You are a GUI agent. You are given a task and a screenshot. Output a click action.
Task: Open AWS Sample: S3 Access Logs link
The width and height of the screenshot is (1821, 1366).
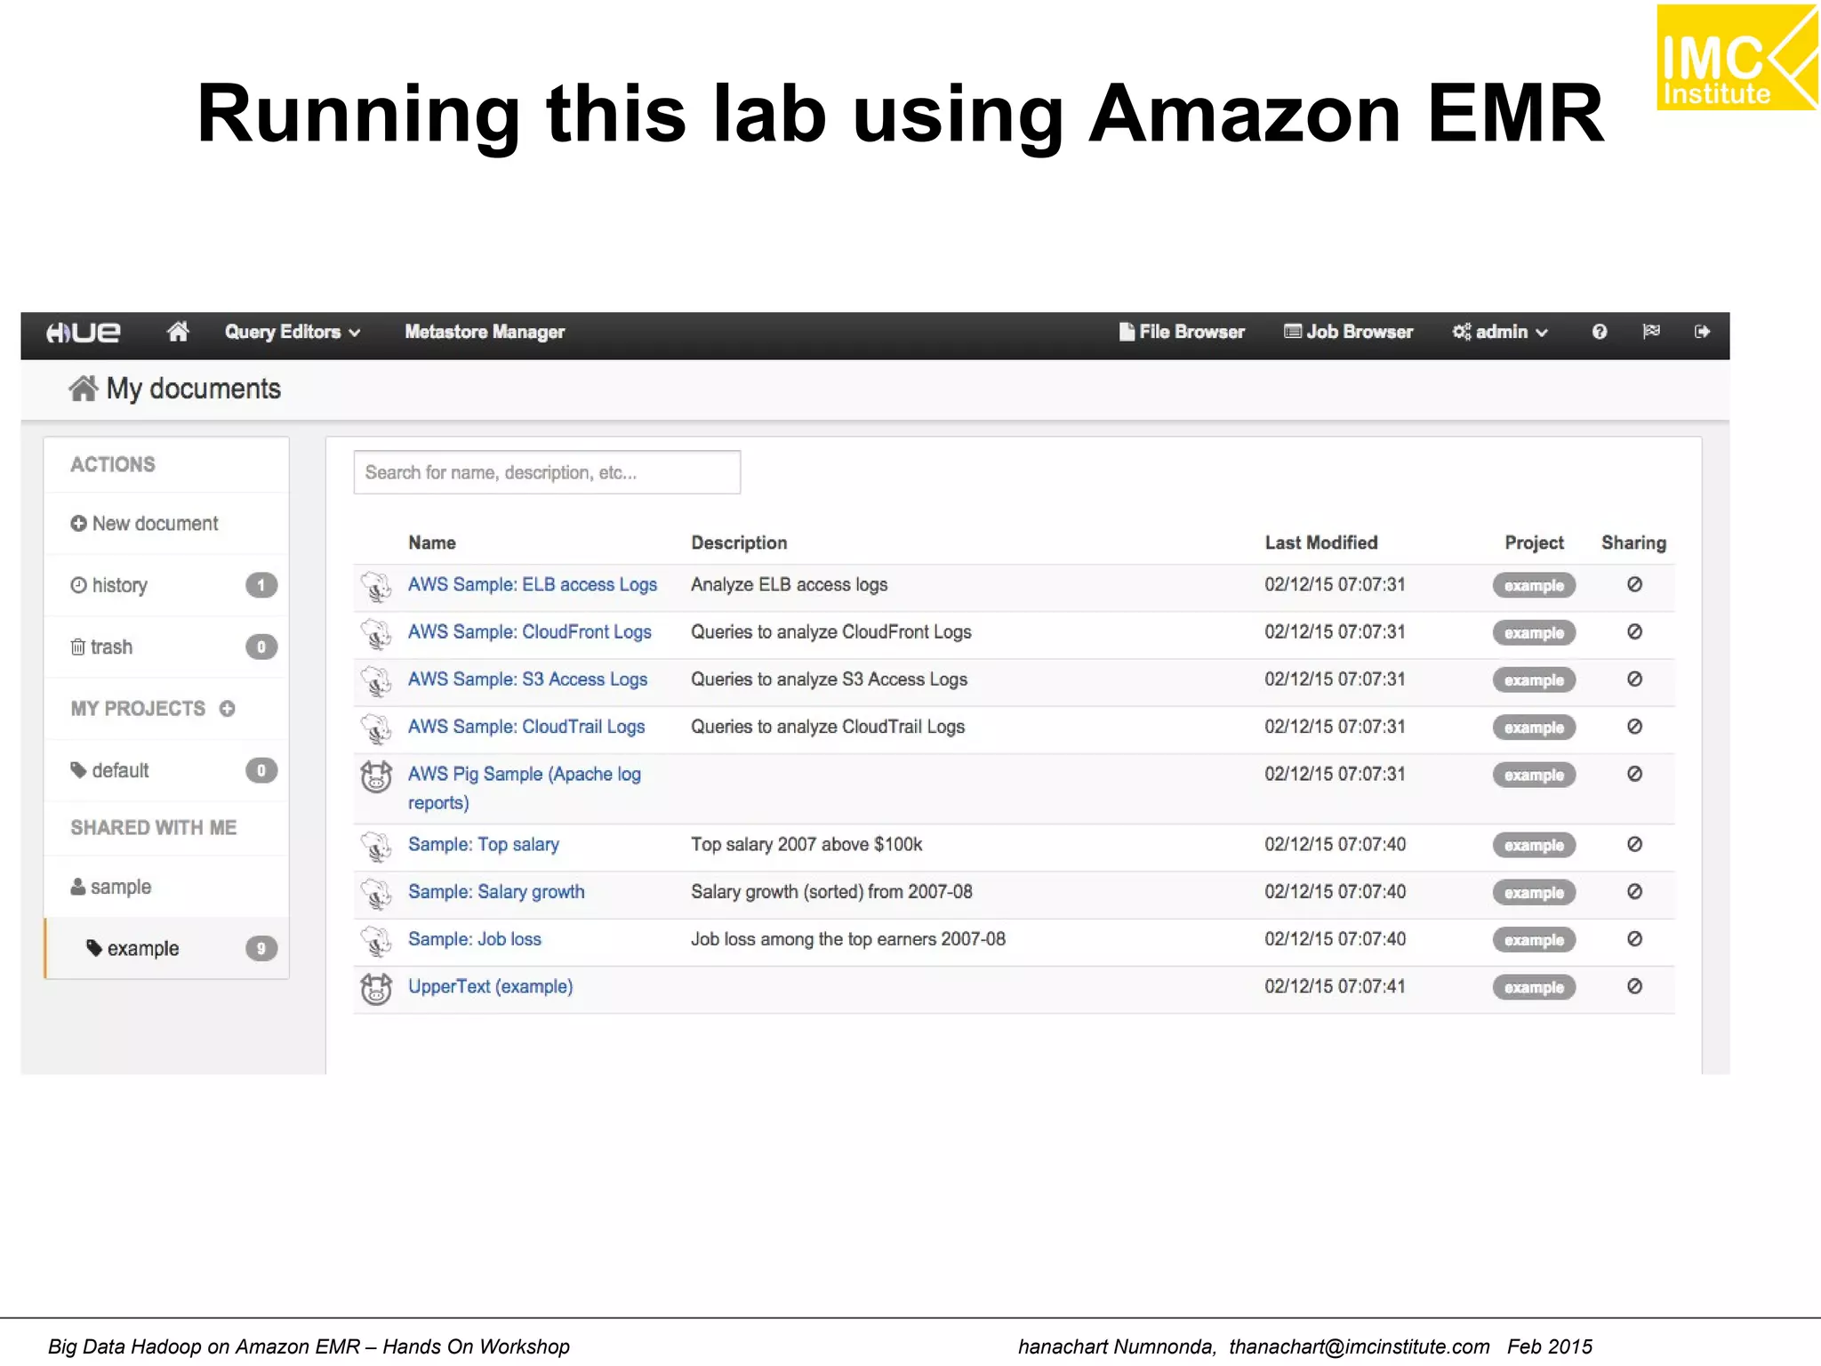[x=527, y=679]
